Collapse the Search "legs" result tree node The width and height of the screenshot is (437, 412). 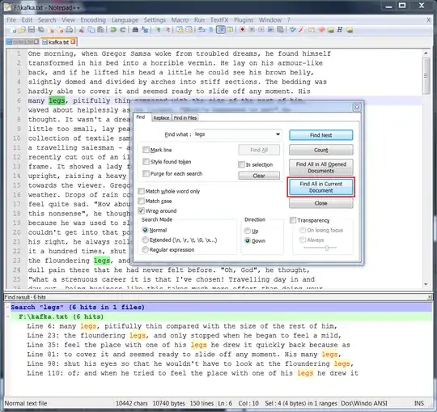click(x=7, y=308)
